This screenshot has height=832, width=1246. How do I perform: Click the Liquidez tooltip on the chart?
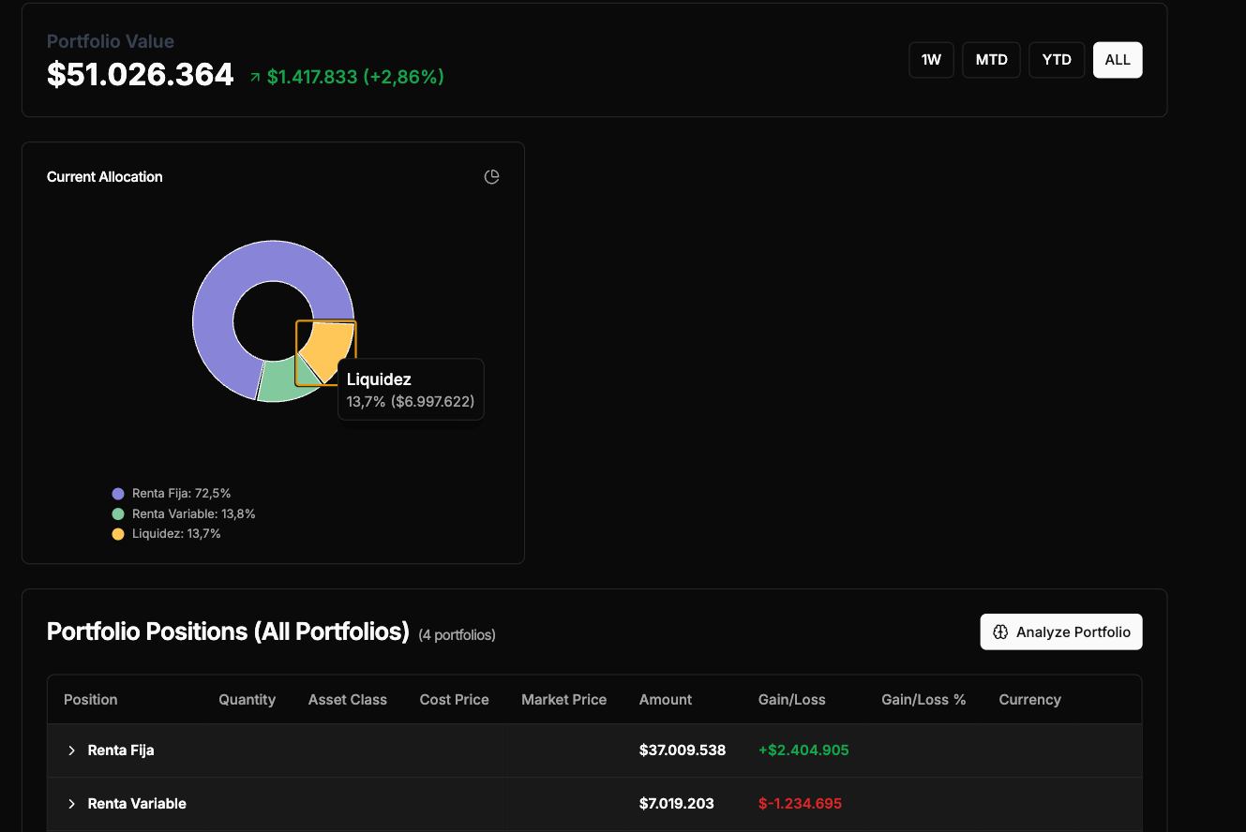(411, 389)
